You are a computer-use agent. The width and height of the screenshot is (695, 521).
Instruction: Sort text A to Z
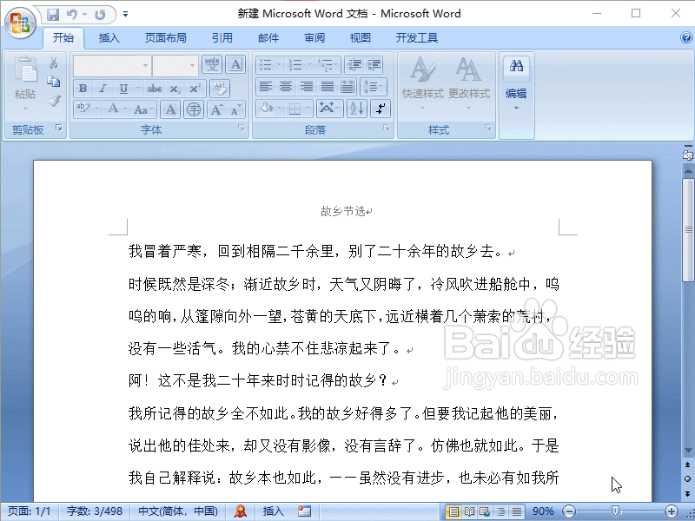357,108
